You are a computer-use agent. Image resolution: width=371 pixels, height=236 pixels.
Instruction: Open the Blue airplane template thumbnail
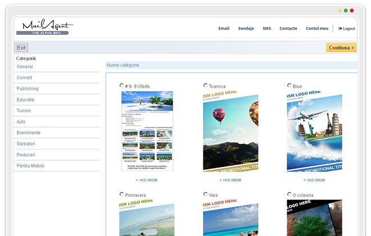[314, 131]
